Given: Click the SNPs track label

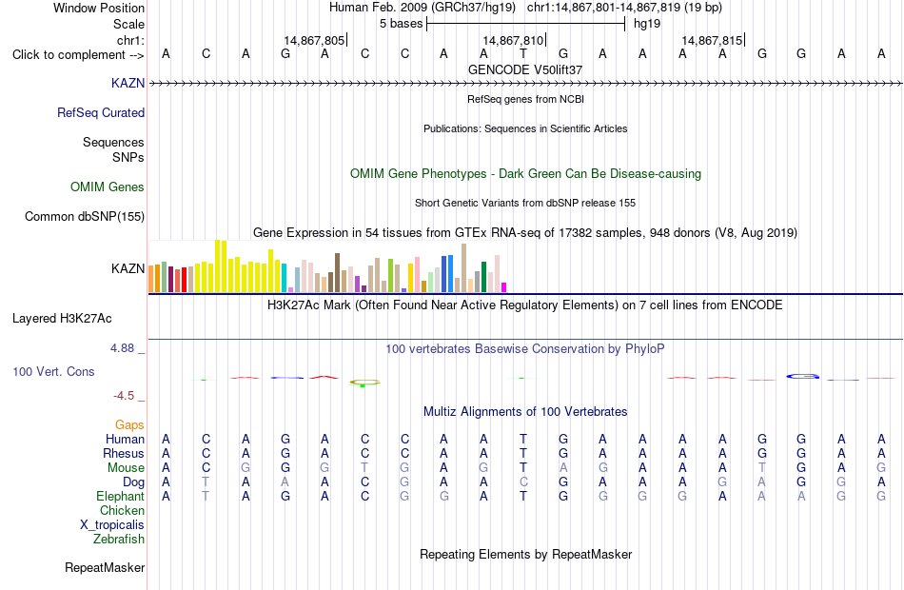Looking at the screenshot, I should [128, 157].
